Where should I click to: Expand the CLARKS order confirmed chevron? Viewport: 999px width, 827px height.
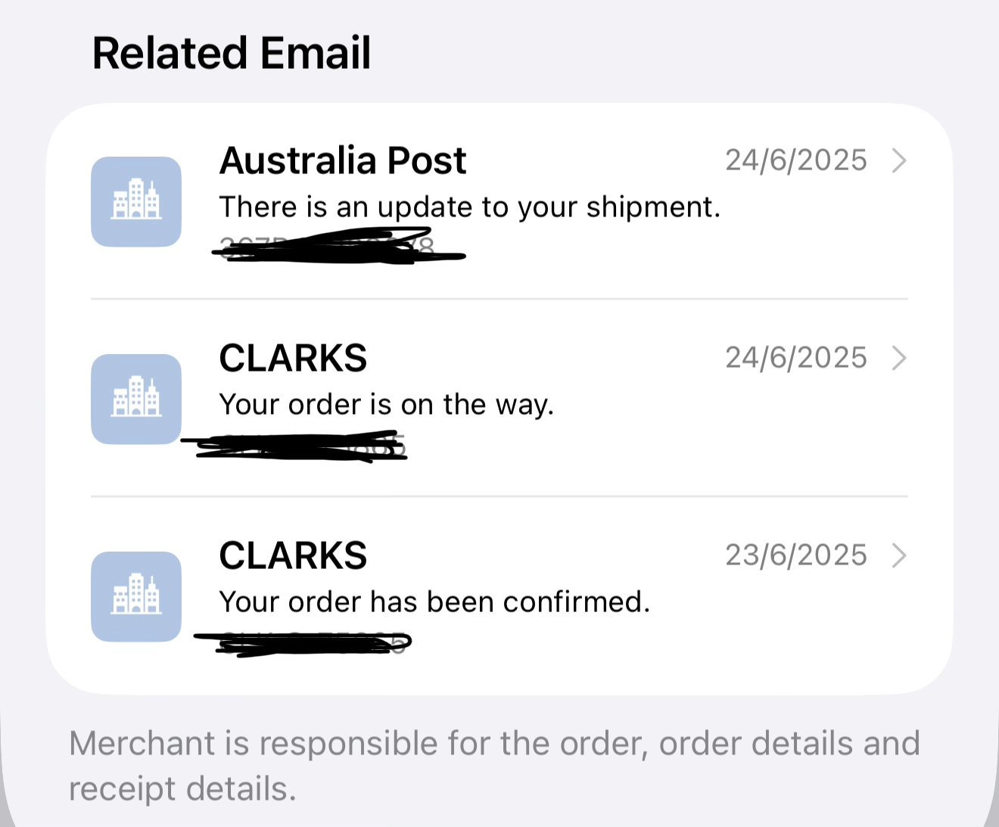click(899, 555)
